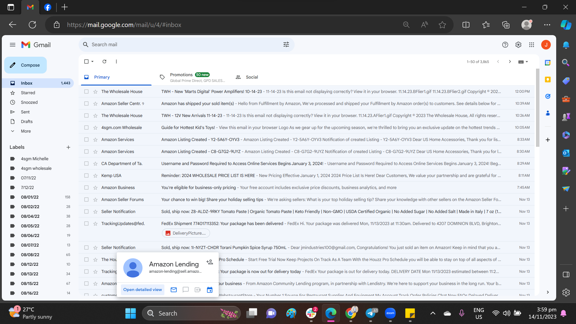
Task: Click the Search mail input field
Action: [184, 44]
